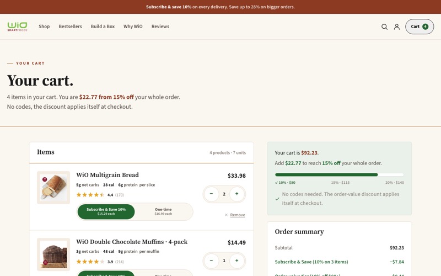Image resolution: width=441 pixels, height=276 pixels.
Task: Click the '4 products · 7 units' text
Action: pos(228,153)
